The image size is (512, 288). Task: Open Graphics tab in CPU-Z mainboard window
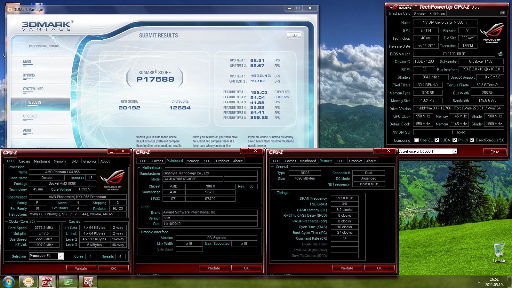222,161
